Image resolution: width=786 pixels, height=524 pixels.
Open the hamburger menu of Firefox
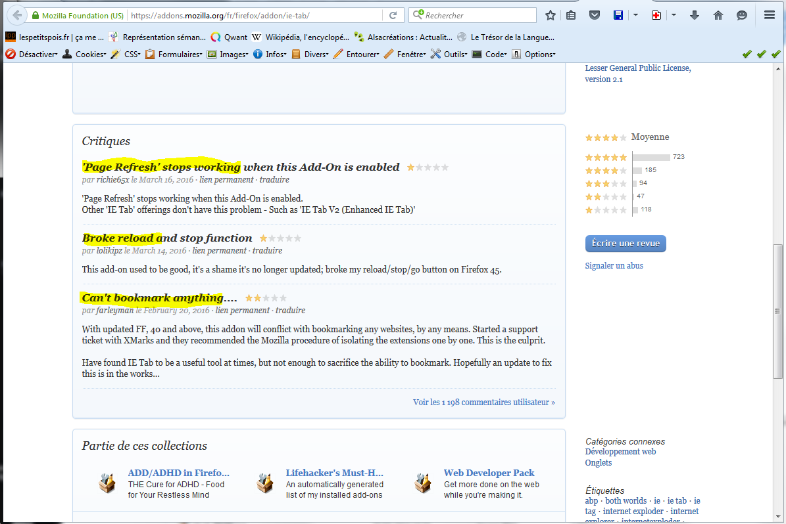pos(769,15)
